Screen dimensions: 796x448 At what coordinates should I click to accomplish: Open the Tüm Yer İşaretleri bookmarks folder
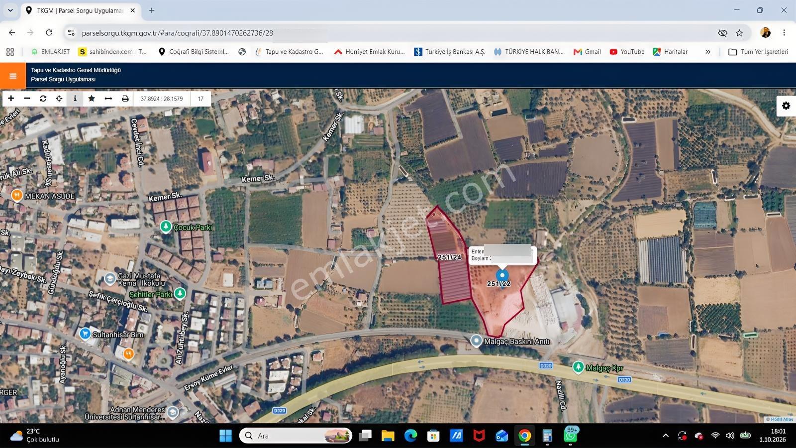[x=758, y=52]
